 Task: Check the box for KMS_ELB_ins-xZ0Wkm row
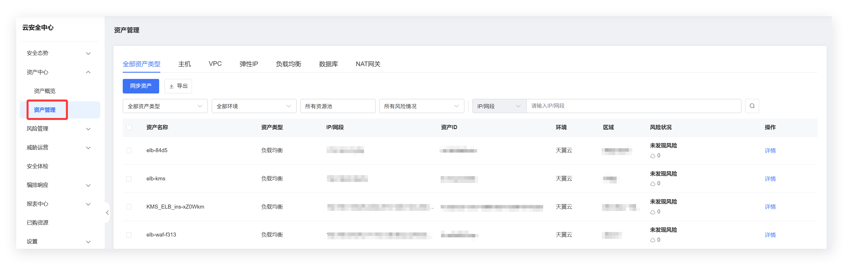coord(129,207)
